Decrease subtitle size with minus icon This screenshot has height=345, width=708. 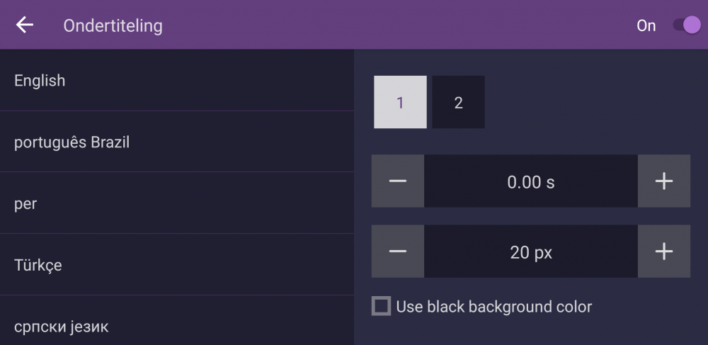[x=398, y=251]
